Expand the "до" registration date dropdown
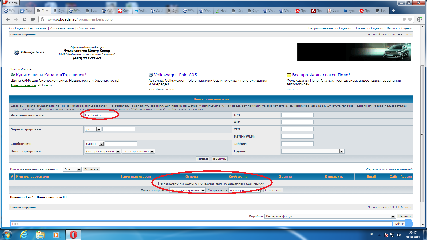The width and height of the screenshot is (427, 240). tap(98, 129)
